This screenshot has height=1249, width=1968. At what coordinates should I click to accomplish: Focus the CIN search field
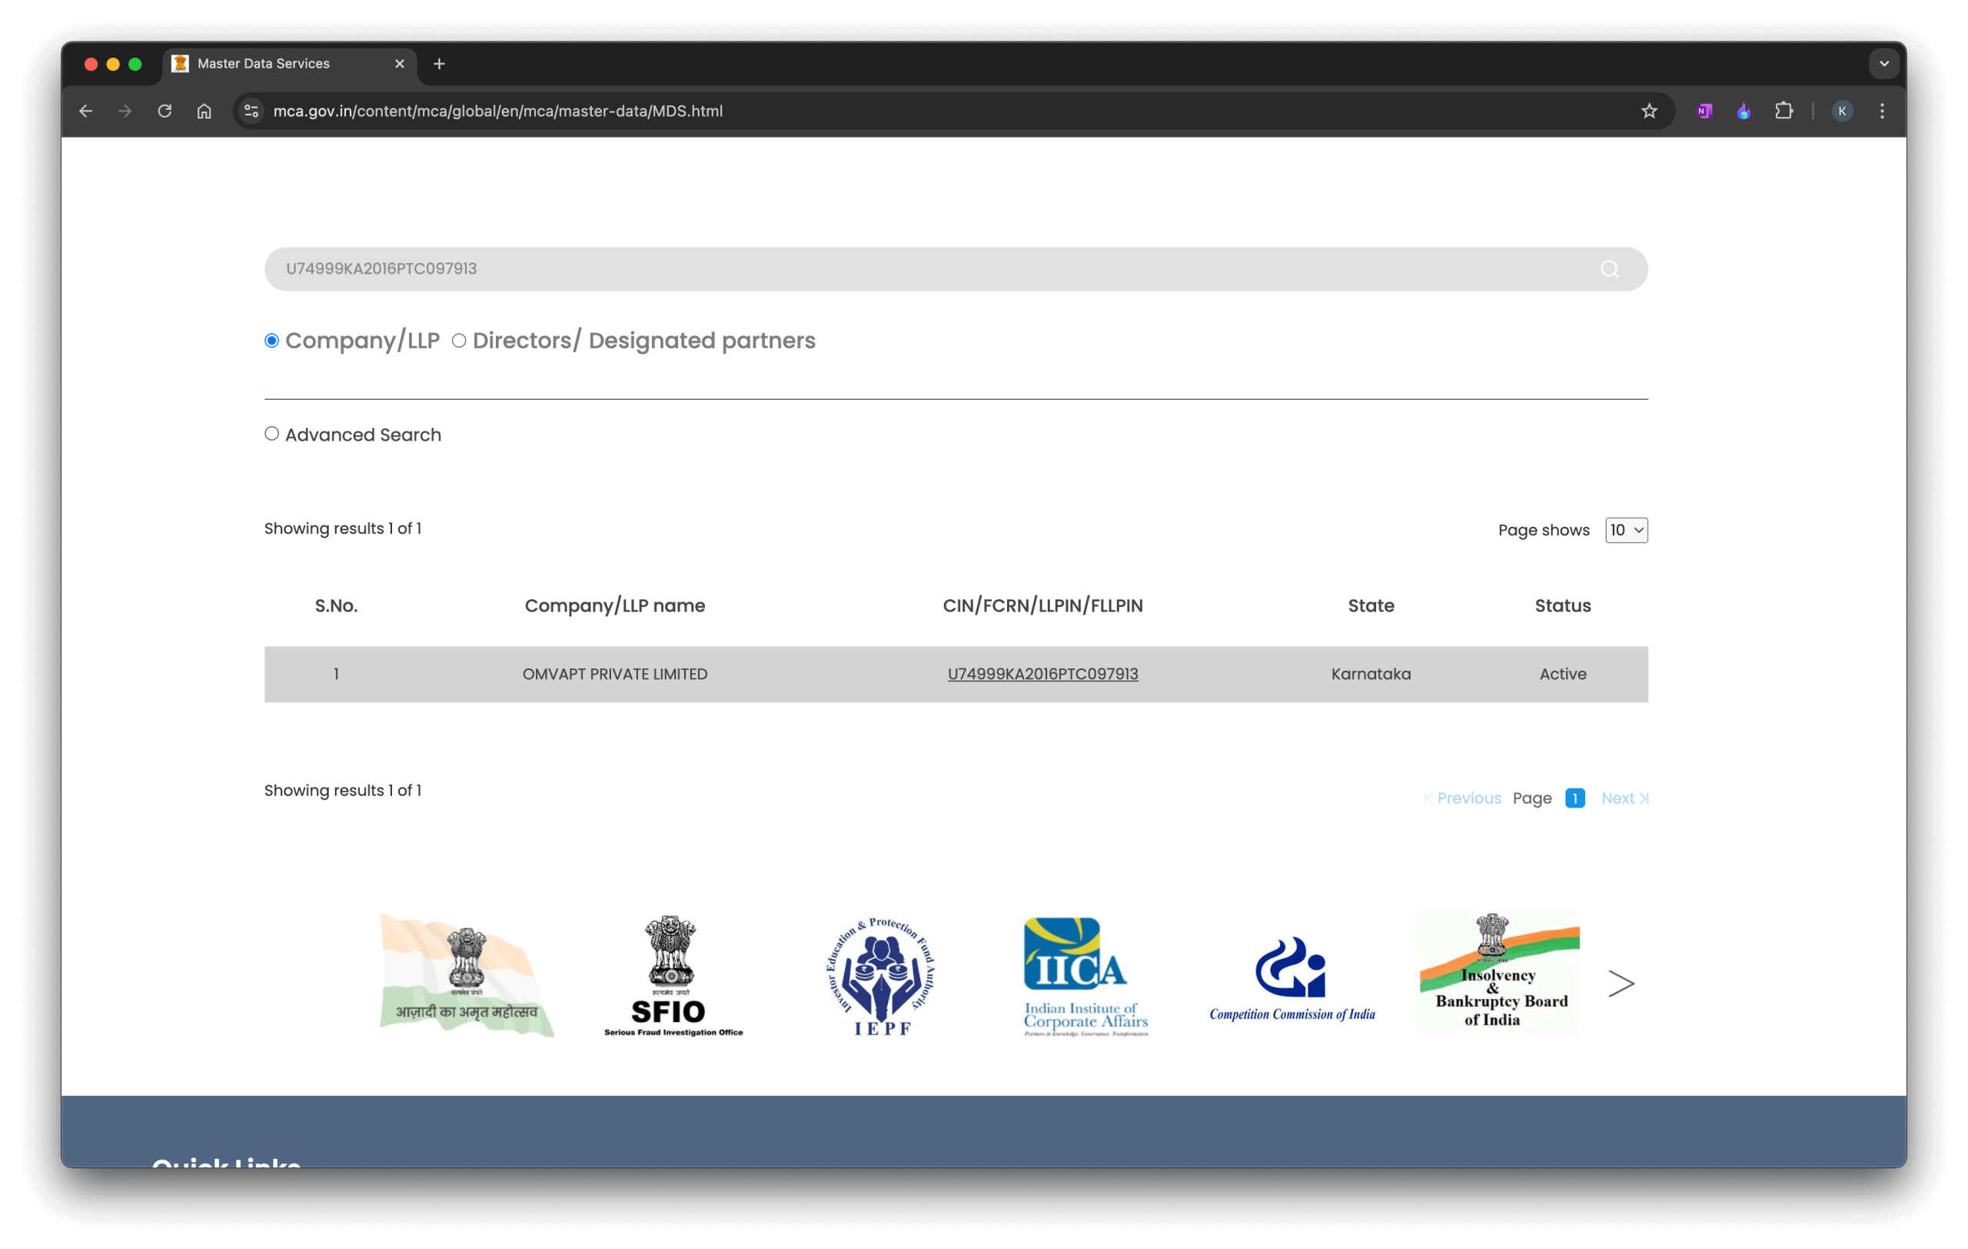click(x=956, y=269)
